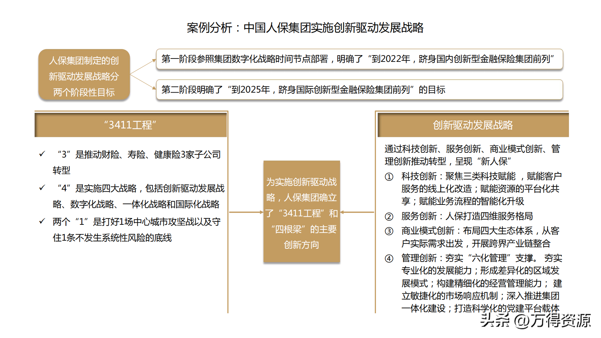Click the circled number ② marker
This screenshot has width=601, height=338.
tap(389, 217)
